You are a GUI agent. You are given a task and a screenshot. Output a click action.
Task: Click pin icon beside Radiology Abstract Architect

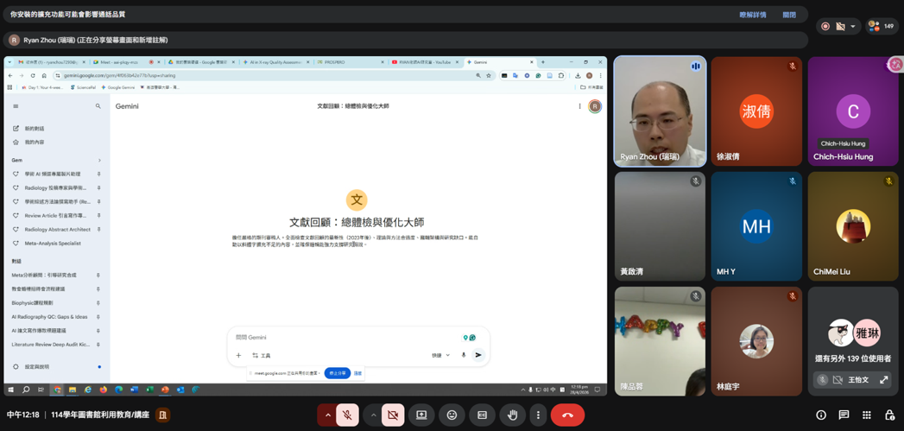[x=98, y=229]
